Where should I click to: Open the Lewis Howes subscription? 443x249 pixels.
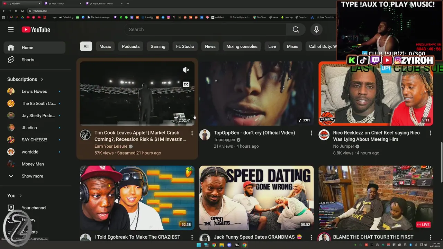[34, 91]
